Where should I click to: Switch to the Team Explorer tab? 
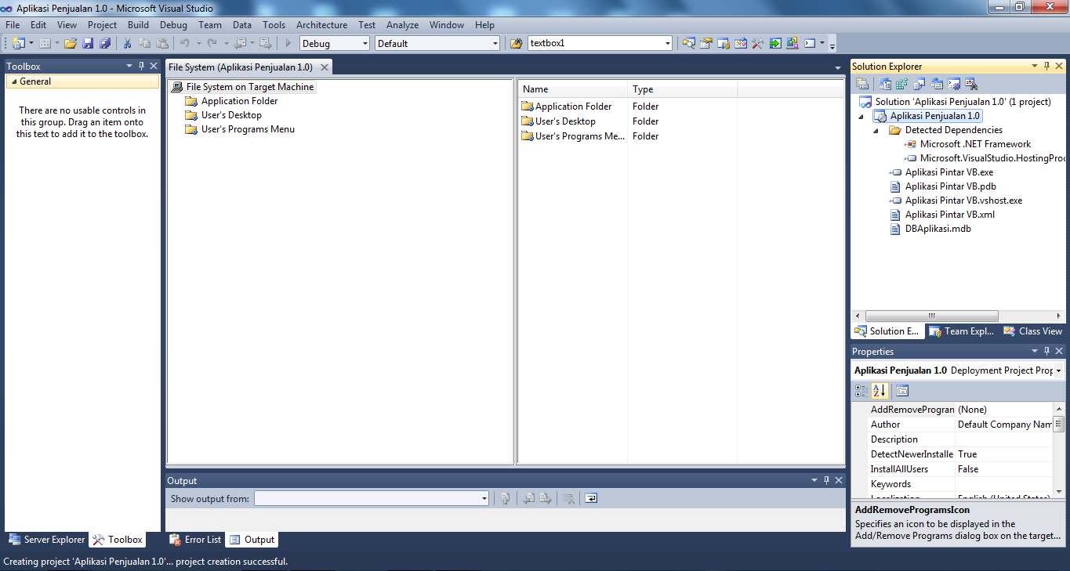pos(961,331)
